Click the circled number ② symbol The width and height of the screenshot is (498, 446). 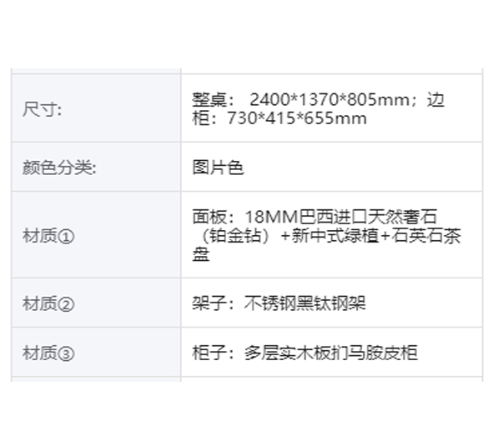click(x=66, y=304)
